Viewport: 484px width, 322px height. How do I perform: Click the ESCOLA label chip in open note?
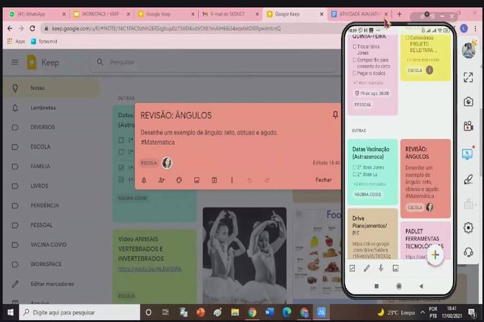click(x=149, y=163)
